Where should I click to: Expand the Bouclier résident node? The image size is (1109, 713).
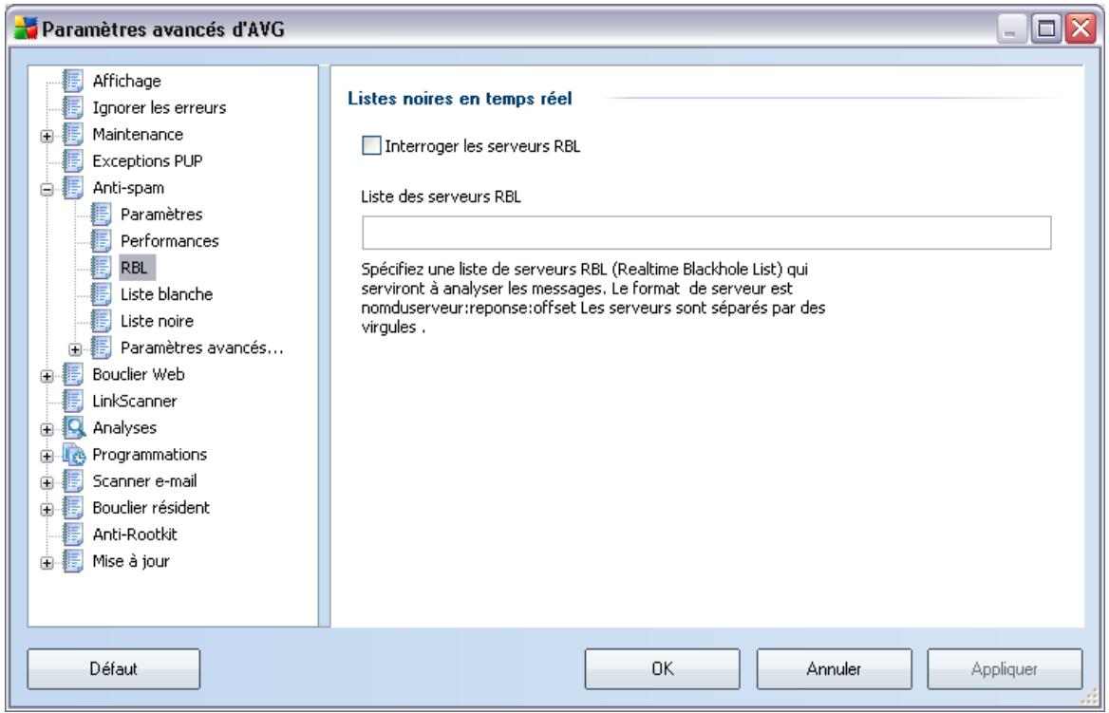pos(47,509)
